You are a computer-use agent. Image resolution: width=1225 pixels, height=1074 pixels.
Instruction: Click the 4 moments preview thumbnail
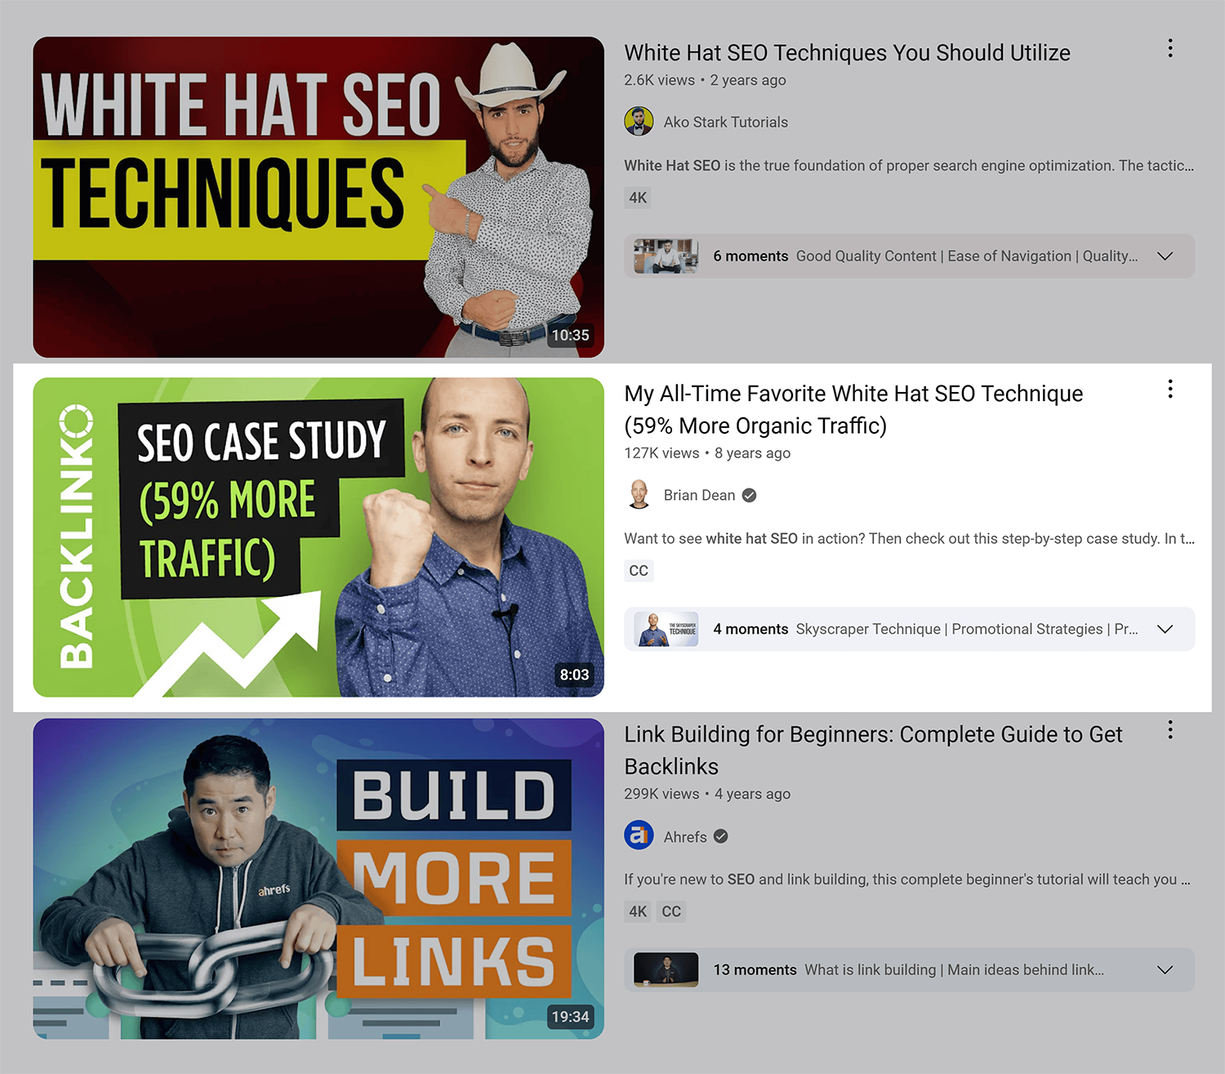[666, 629]
